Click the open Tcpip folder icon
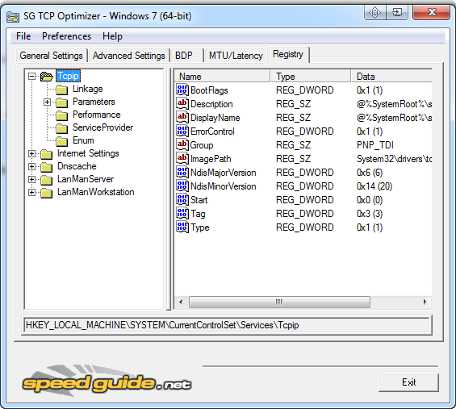The image size is (456, 409). point(47,77)
